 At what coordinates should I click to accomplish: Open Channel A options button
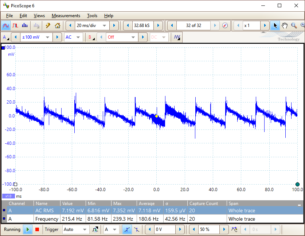click(x=6, y=37)
